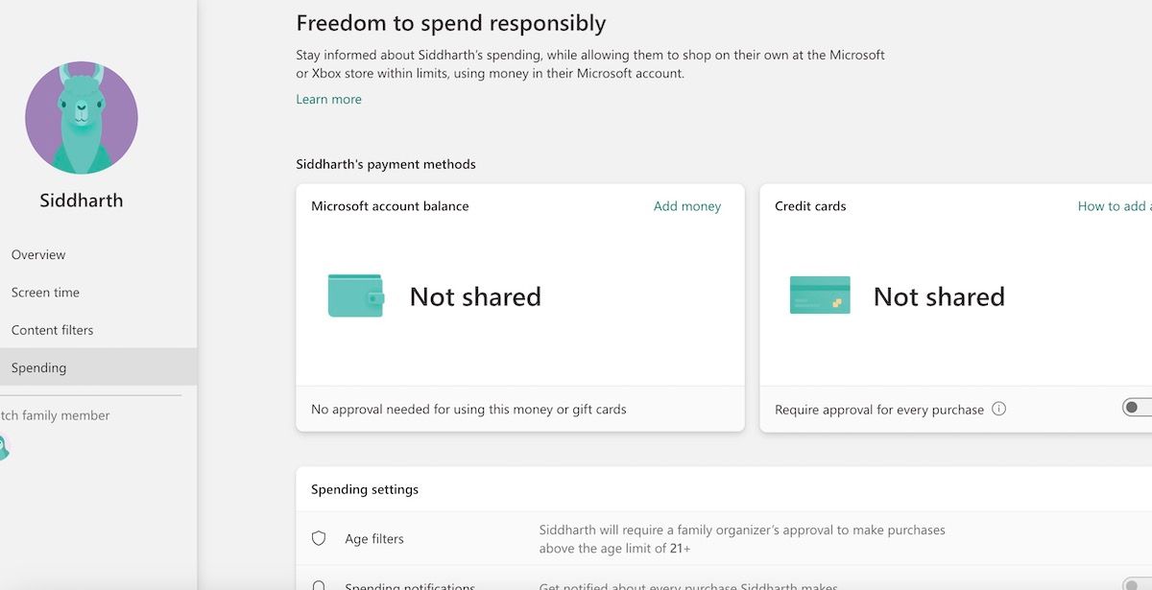Click the wallet icon in the balance card
Viewport: 1152px width, 590px height.
pyautogui.click(x=355, y=295)
